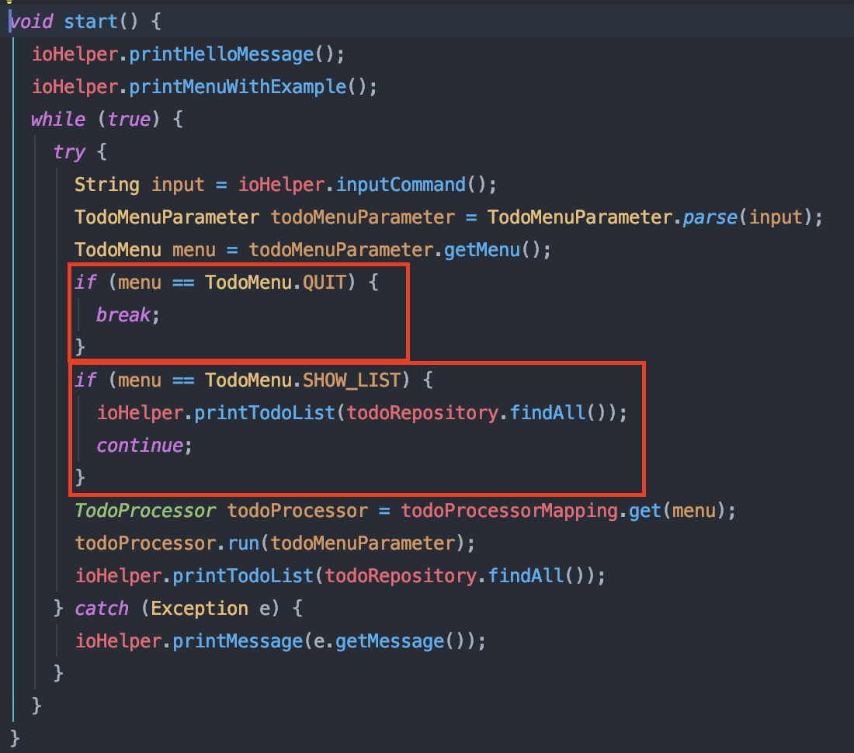Click 'get' call on todoProcessorMapping
Image resolution: width=854 pixels, height=753 pixels.
point(645,511)
